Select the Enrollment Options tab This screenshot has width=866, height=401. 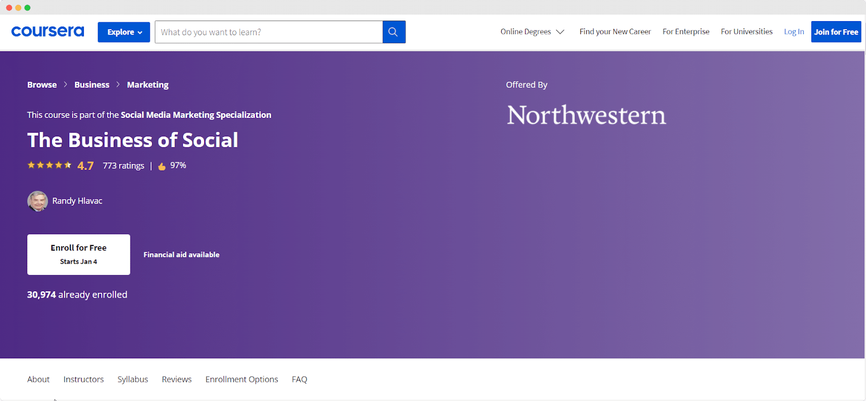241,379
